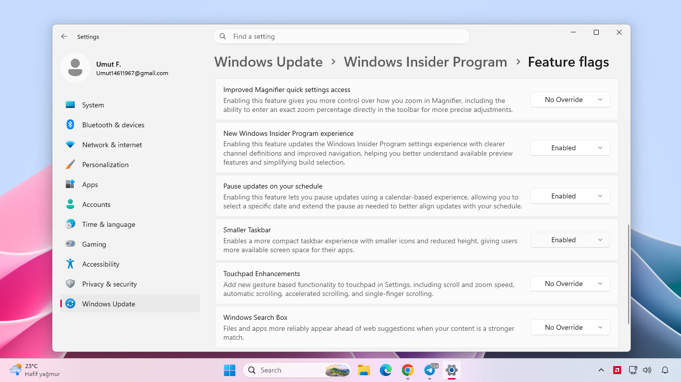Click the New Windows Insider Program experience title
The width and height of the screenshot is (681, 382).
click(x=288, y=133)
